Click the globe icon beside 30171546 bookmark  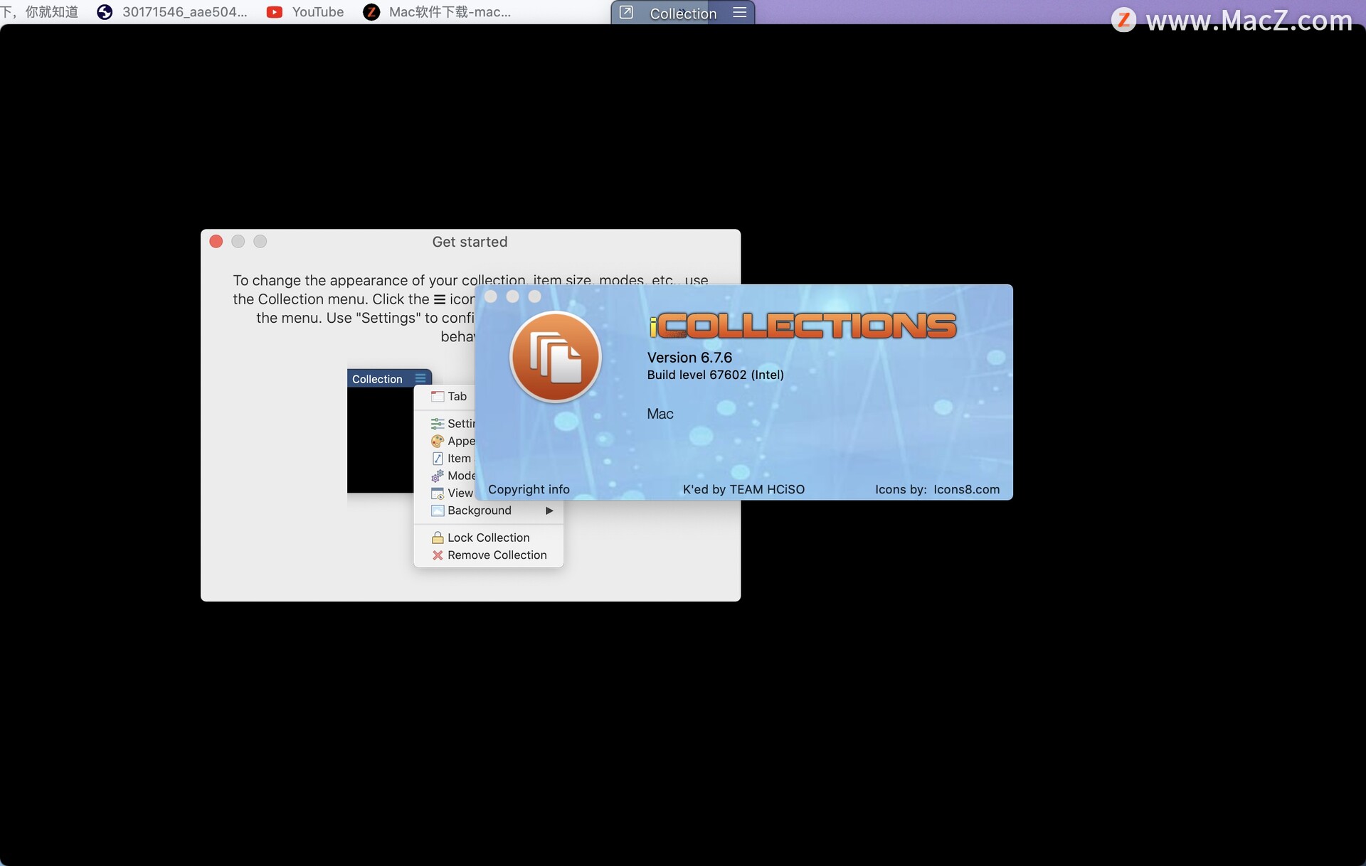pos(105,12)
